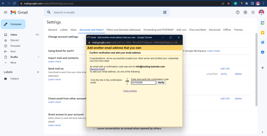Click delete link in Check email row
Viewport: 267px width, 136px height.
tap(238, 98)
